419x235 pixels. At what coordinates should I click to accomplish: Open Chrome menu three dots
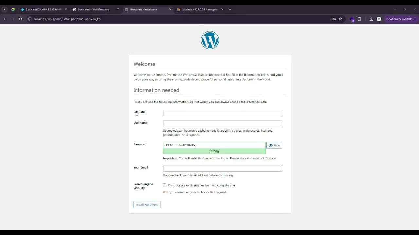(415, 19)
